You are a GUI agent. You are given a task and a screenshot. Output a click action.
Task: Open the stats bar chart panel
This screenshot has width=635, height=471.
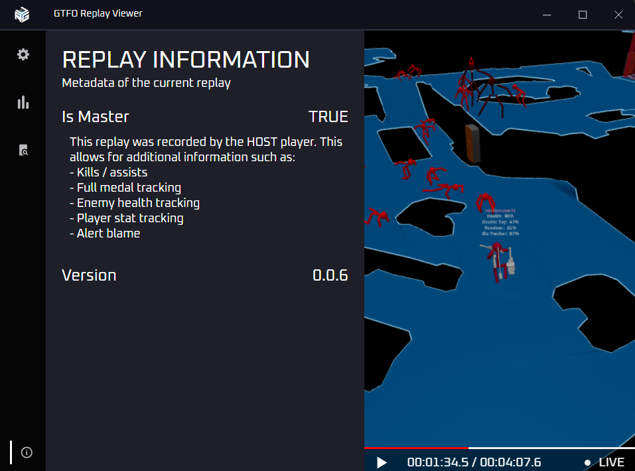pos(23,102)
